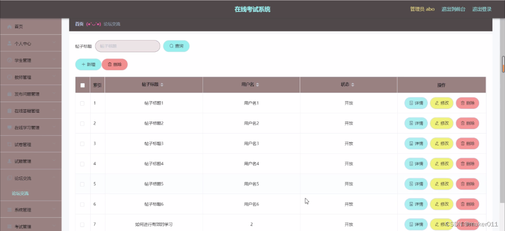The image size is (505, 231).
Task: Click the icon beside 发布问题管理
Action: coord(9,94)
